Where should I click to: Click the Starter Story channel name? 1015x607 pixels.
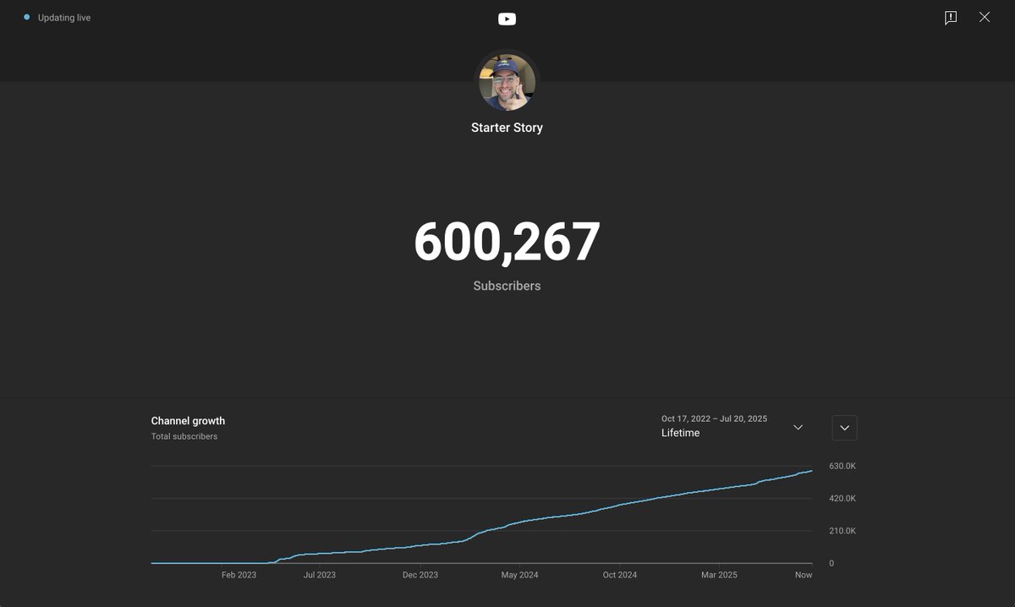(x=507, y=128)
